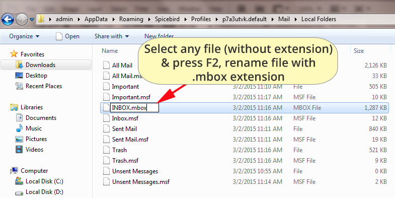Image resolution: width=395 pixels, height=198 pixels.
Task: Open Local Disk (C:)
Action: [x=44, y=181]
